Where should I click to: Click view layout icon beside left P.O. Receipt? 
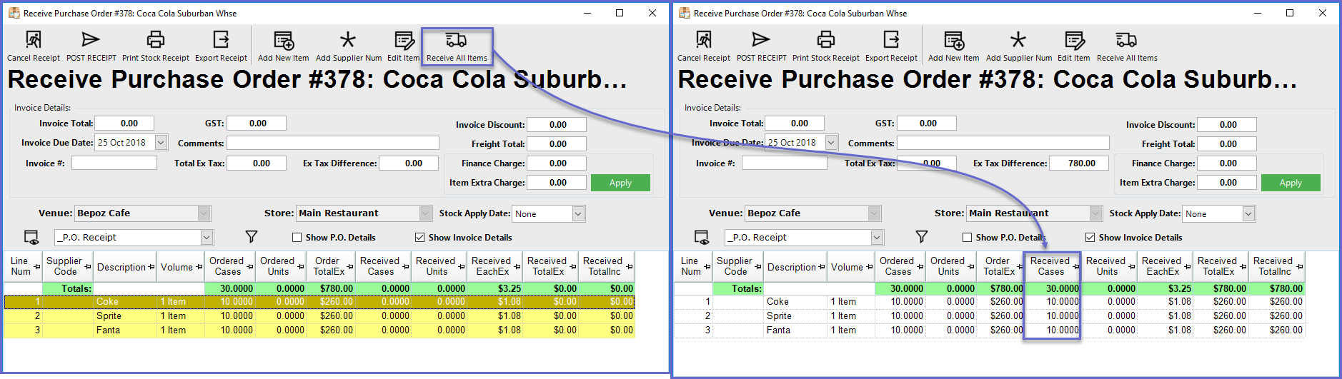[x=31, y=237]
